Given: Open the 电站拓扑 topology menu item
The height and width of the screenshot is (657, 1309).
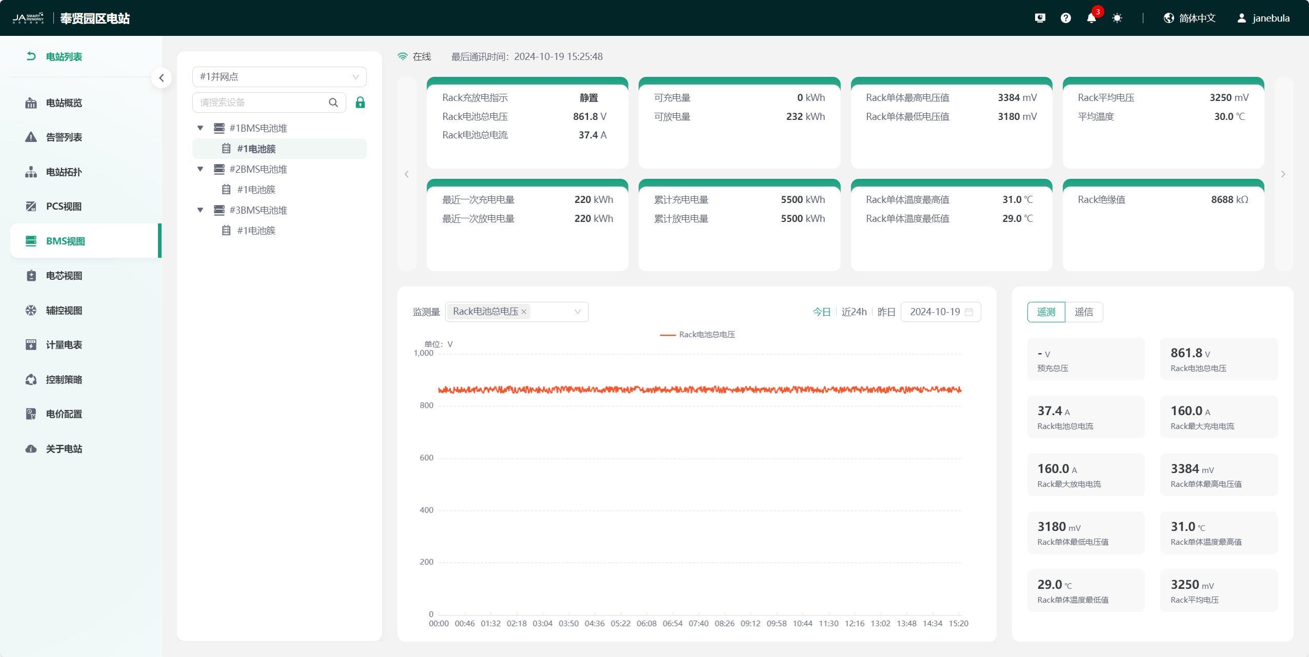Looking at the screenshot, I should pos(64,172).
